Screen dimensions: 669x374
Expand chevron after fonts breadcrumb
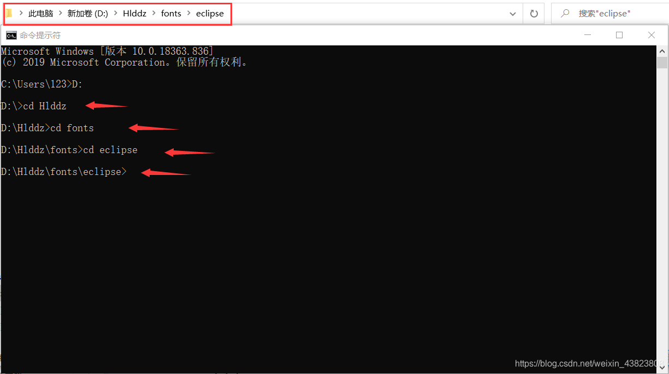(x=189, y=14)
